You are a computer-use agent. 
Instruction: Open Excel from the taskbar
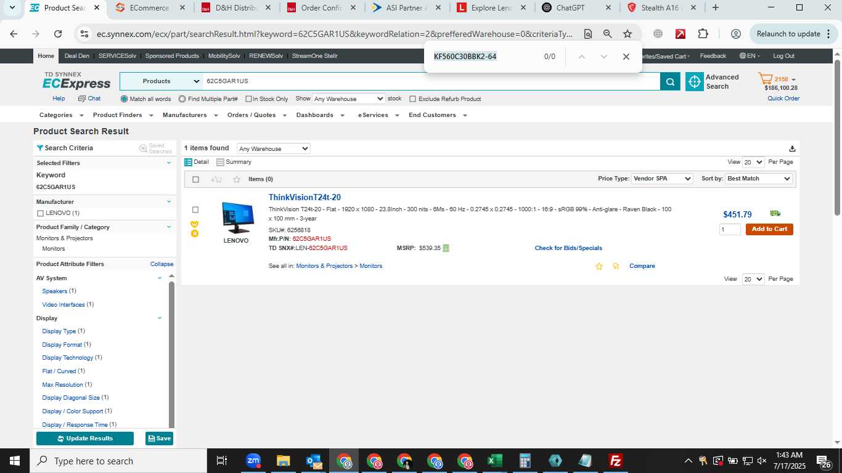494,461
